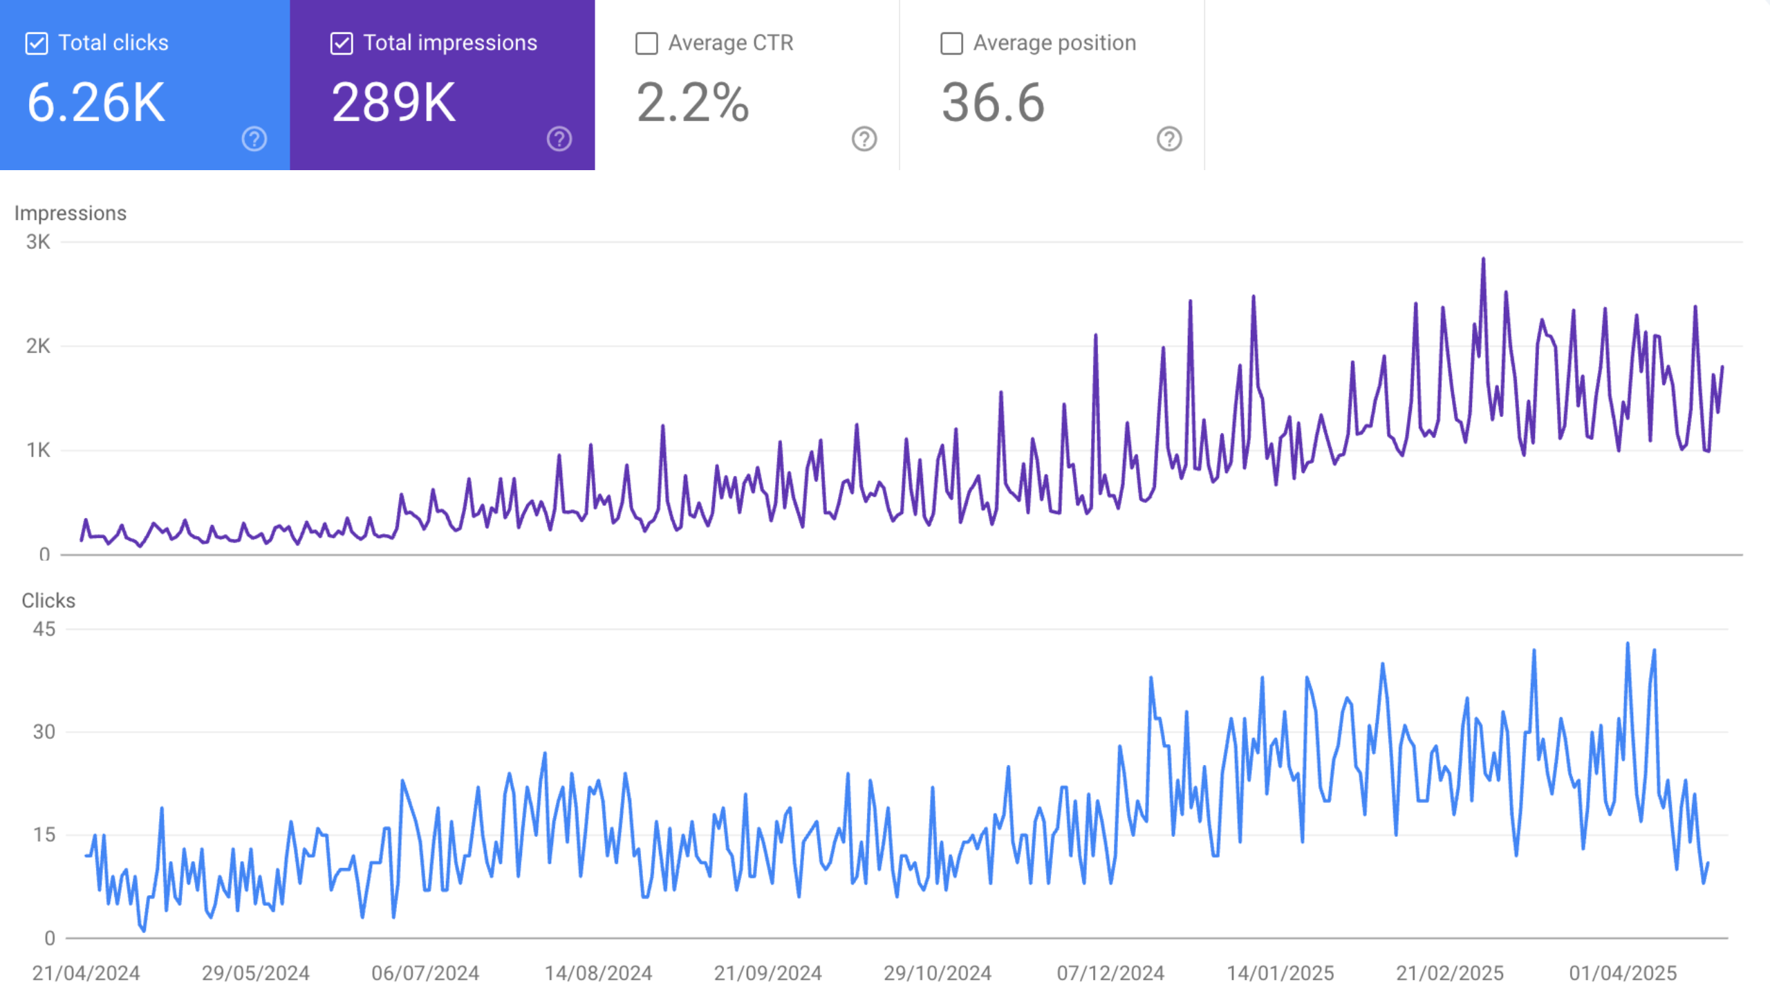Viewport: 1770px width, 996px height.
Task: Click the Clicks chart axis title
Action: (x=48, y=600)
